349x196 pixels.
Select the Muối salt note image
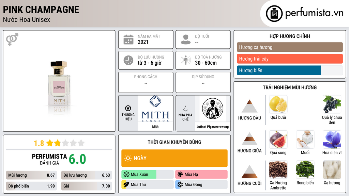click(305, 140)
